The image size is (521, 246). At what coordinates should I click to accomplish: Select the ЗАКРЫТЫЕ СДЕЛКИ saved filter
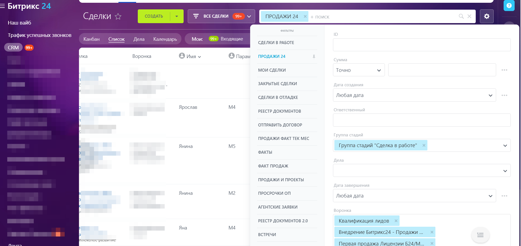pos(277,84)
